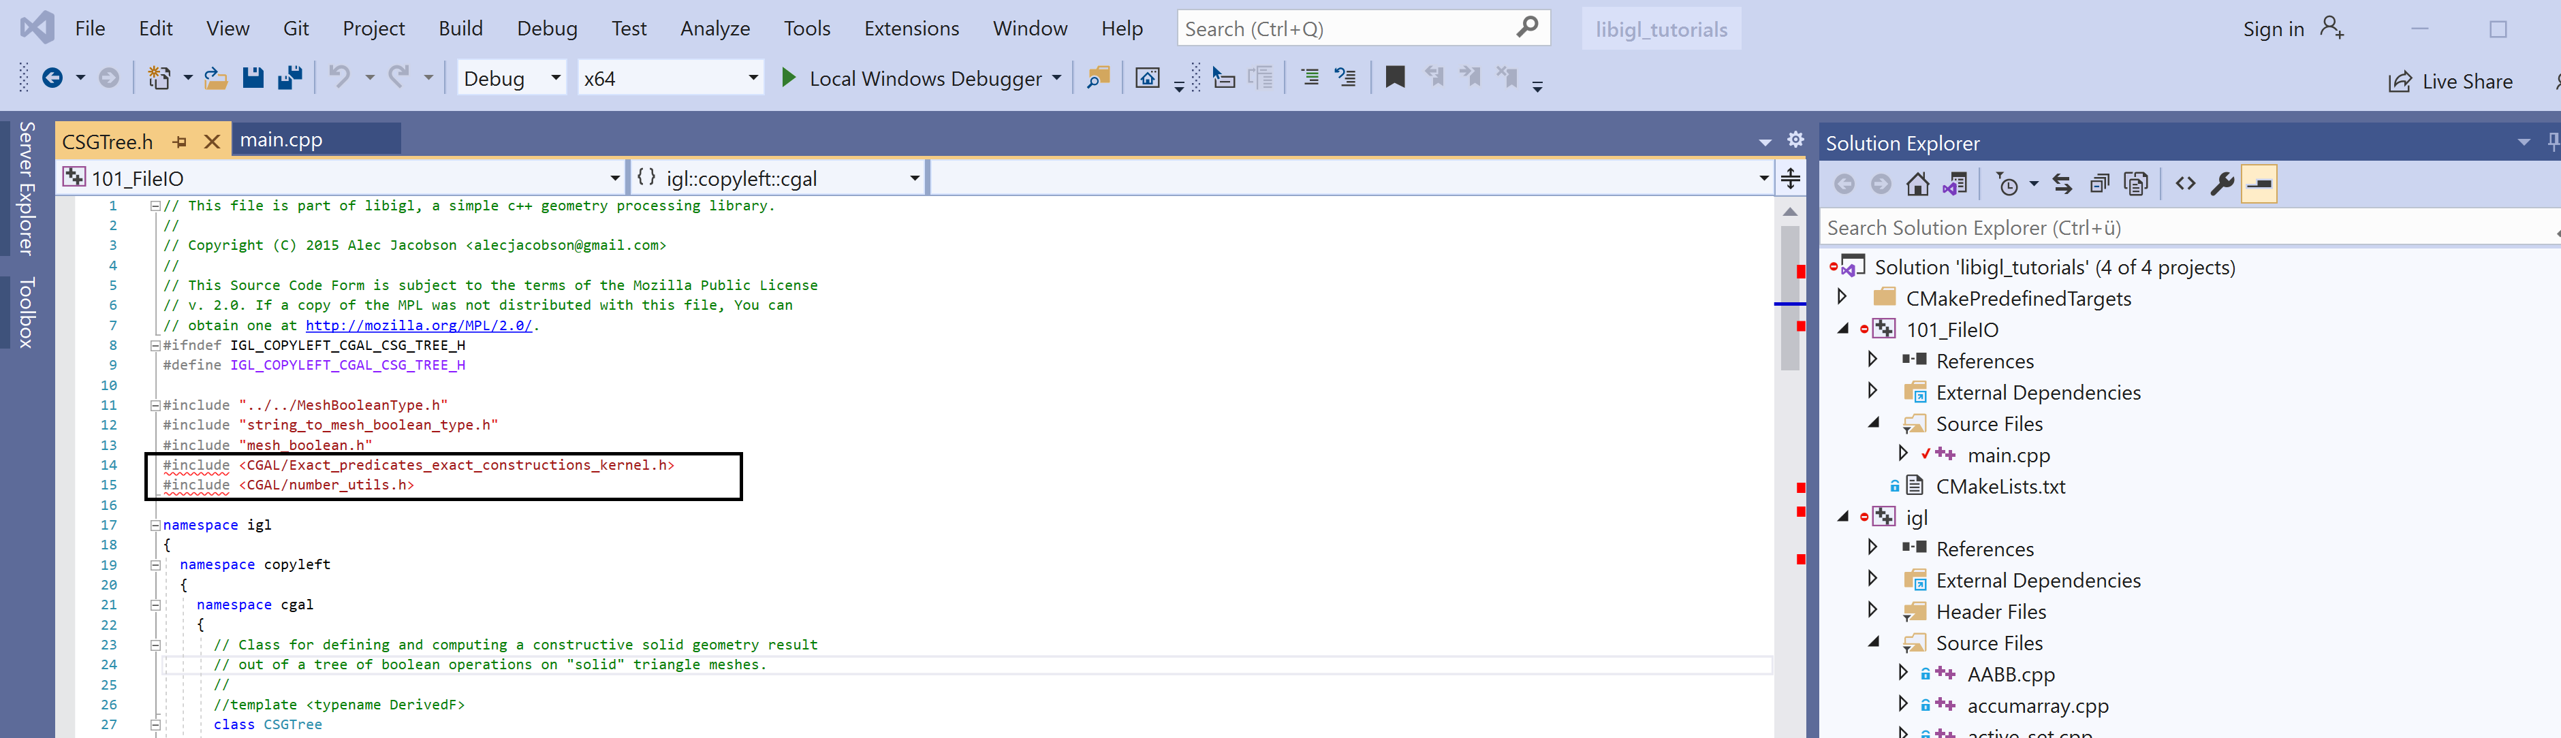Toggle pin on CSGTree.h tab

click(x=180, y=142)
